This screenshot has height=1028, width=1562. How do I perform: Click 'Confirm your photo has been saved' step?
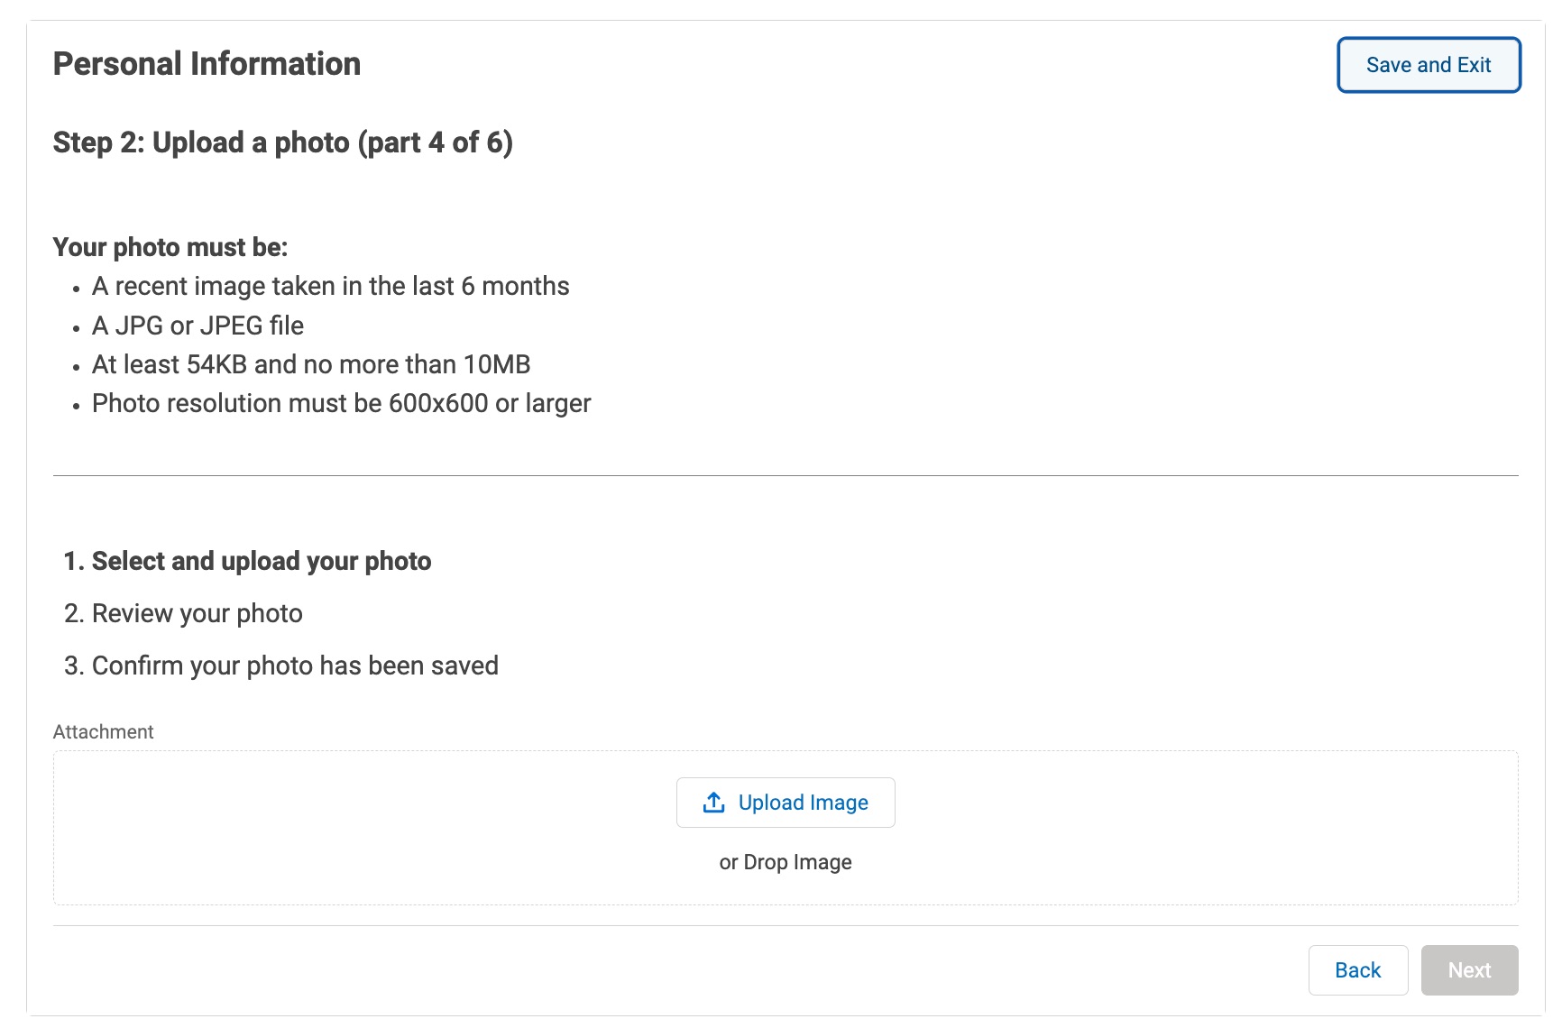click(294, 665)
